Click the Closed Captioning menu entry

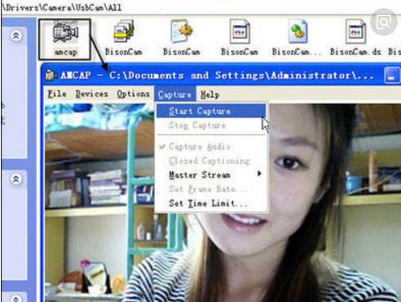tap(211, 161)
